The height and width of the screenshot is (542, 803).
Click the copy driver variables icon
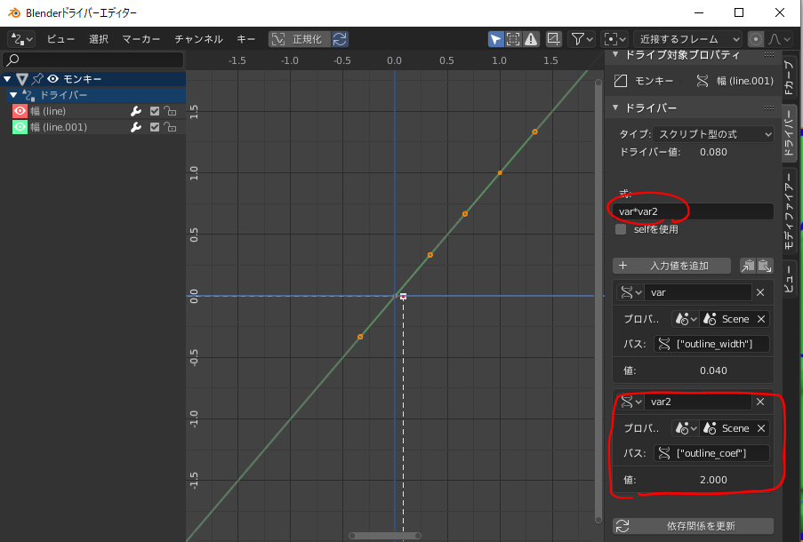(x=748, y=266)
